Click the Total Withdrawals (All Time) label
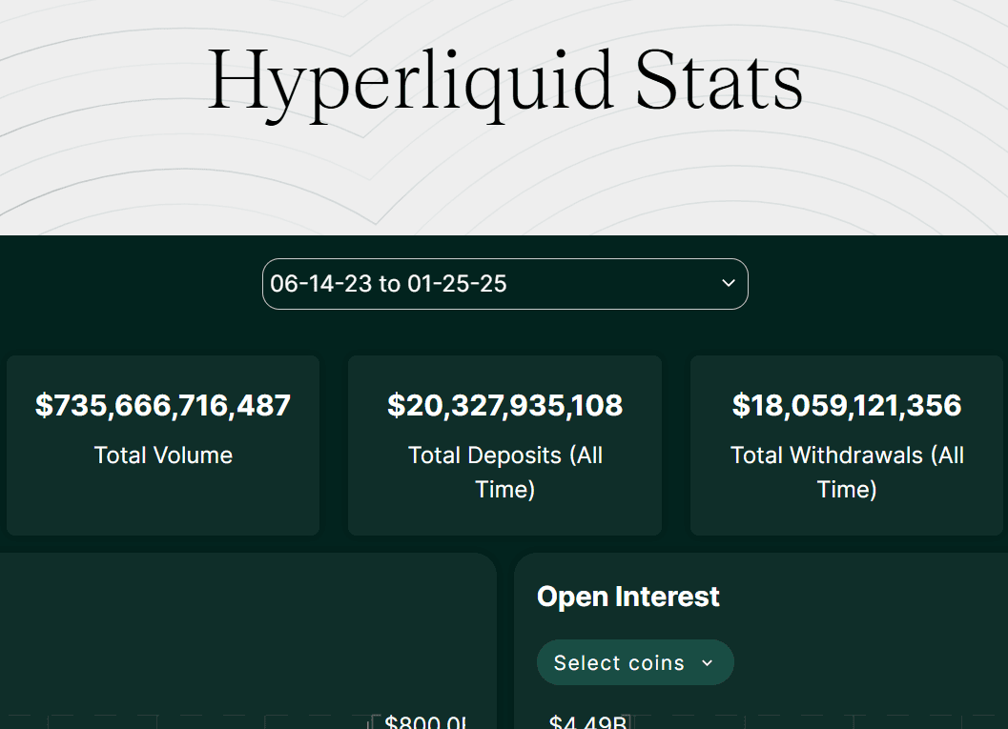Screen dimensions: 1008x729 (847, 472)
